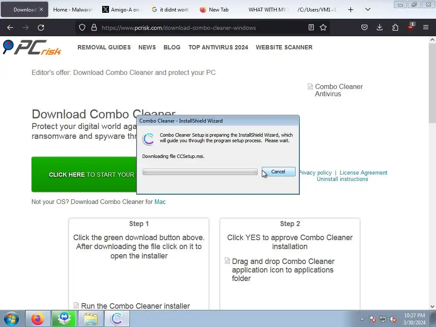The image size is (436, 327).
Task: Open the tracking protection shield icon
Action: [x=82, y=27]
